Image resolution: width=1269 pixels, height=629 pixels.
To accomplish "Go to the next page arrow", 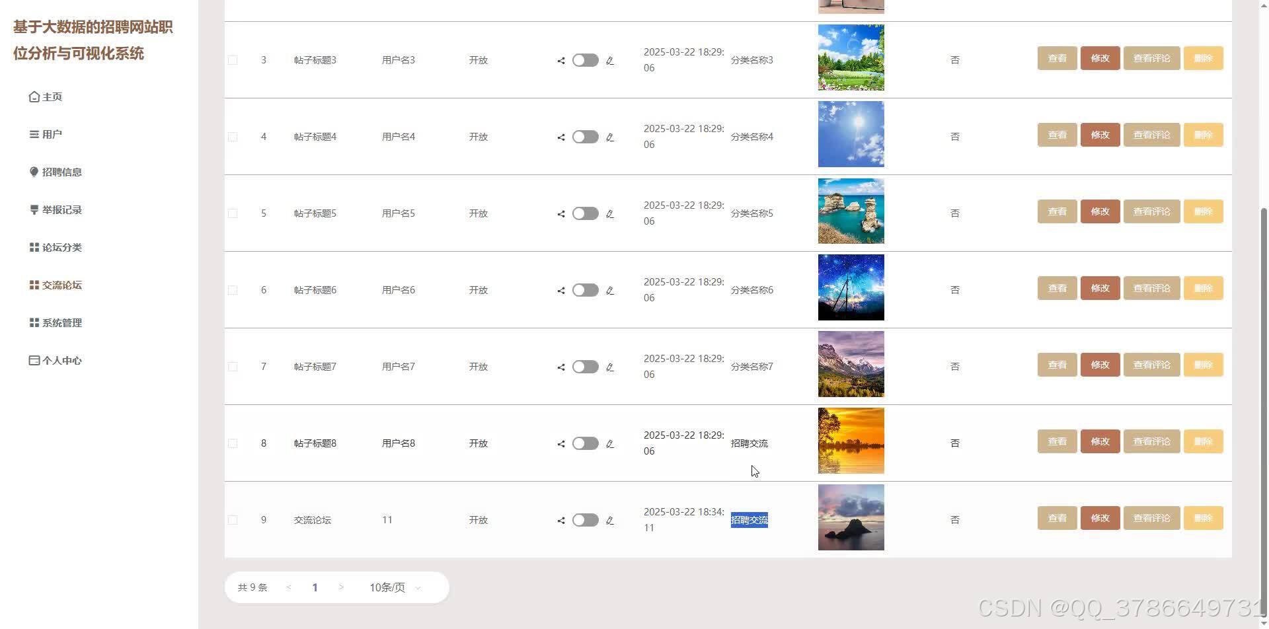I will tap(341, 587).
